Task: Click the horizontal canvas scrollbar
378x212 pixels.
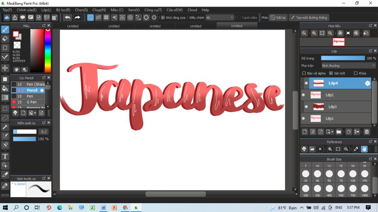Action: [175, 194]
